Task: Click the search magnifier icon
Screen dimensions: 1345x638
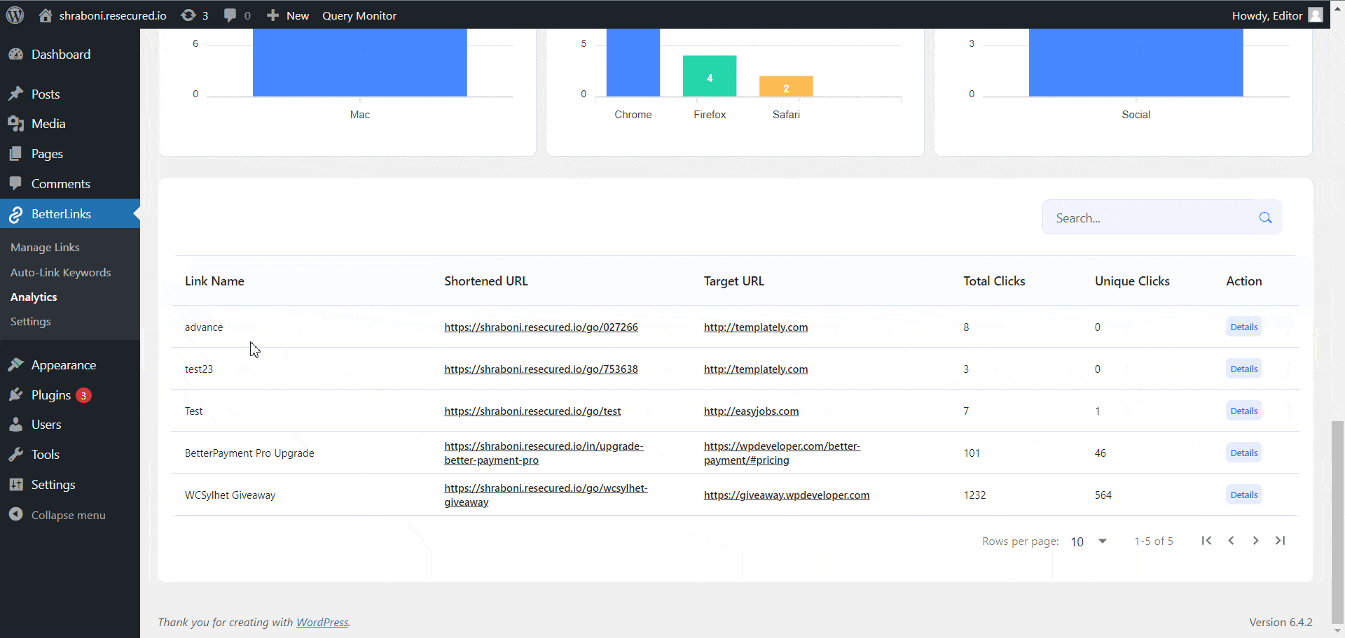Action: pyautogui.click(x=1265, y=218)
